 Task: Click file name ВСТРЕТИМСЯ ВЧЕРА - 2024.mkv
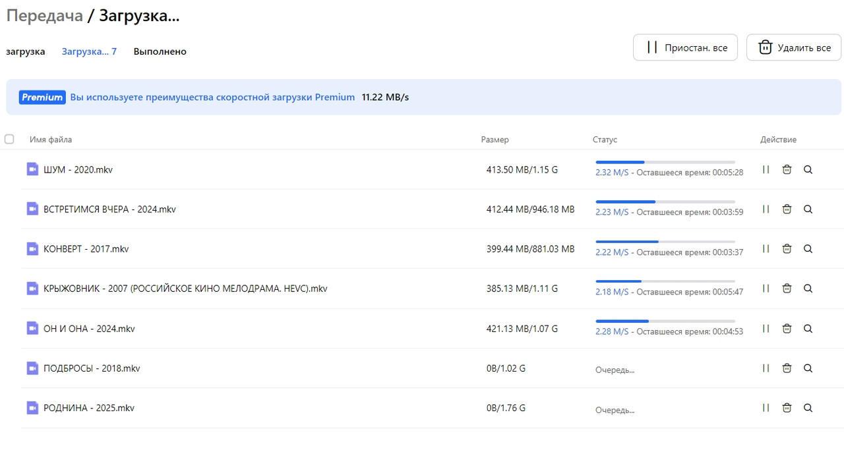pos(109,210)
